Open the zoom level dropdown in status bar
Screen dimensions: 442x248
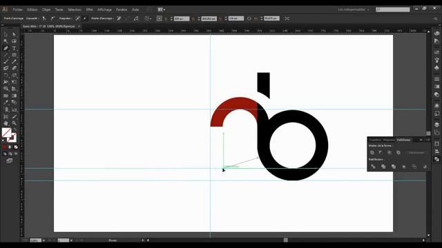pyautogui.click(x=44, y=240)
